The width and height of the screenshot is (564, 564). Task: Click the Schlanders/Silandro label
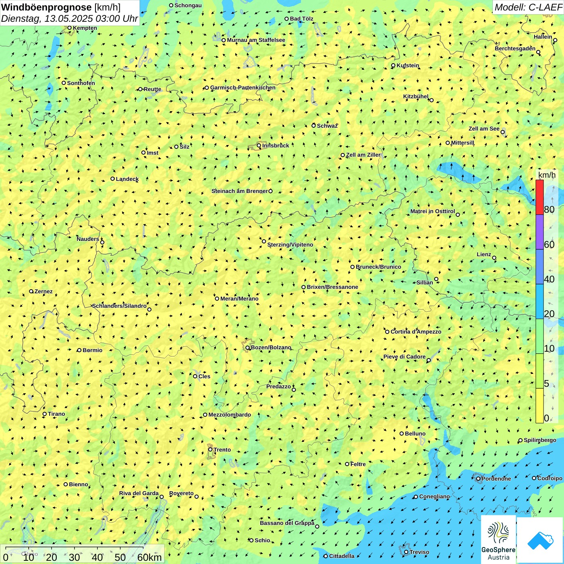pos(119,306)
